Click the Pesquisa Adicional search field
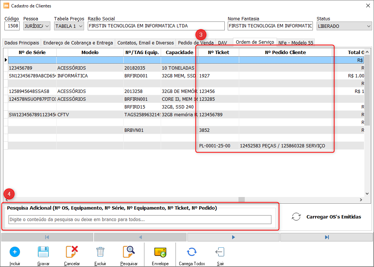The height and width of the screenshot is (267, 374). tap(140, 220)
